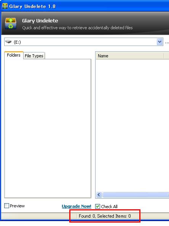Image resolution: width=169 pixels, height=226 pixels.
Task: Switch to the File Types tab
Action: [34, 56]
